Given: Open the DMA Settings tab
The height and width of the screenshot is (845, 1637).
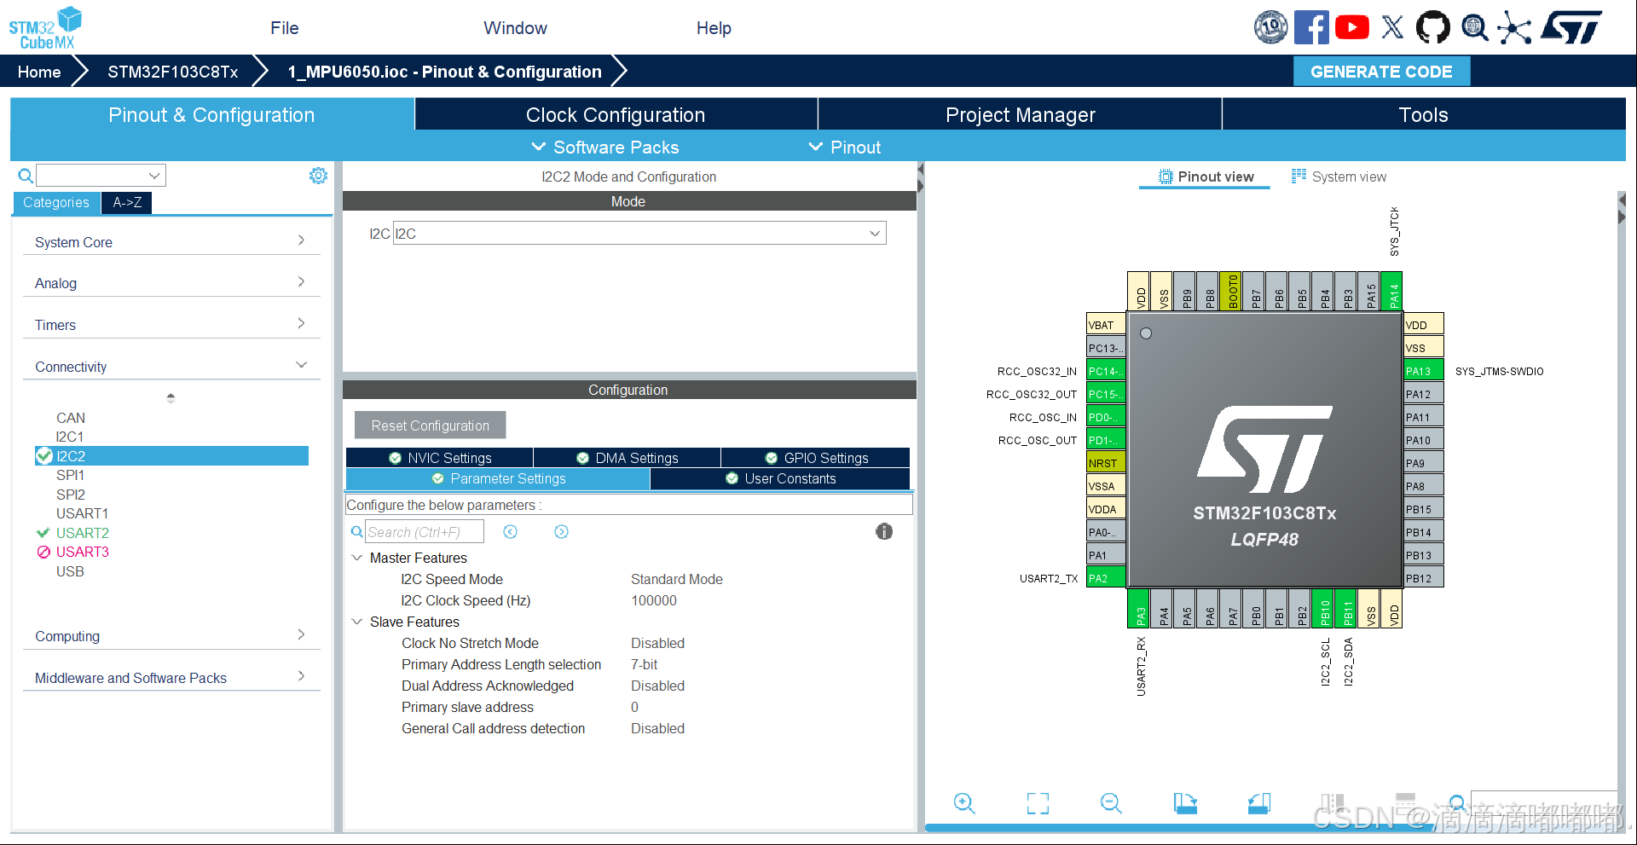Looking at the screenshot, I should pos(628,458).
